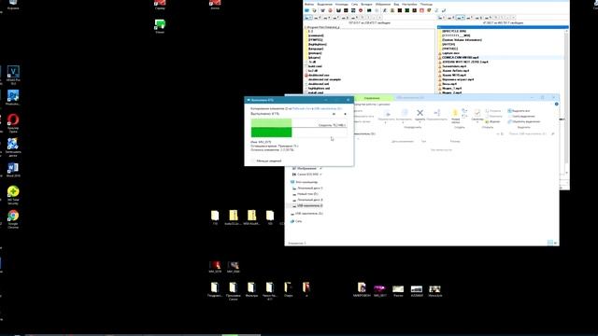Open 'Выделение' menu in Double Commander
Image resolution: width=598 pixels, height=336 pixels.
[x=325, y=4]
